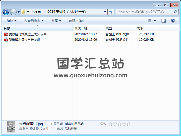Change view with the view icon

(x=149, y=21)
